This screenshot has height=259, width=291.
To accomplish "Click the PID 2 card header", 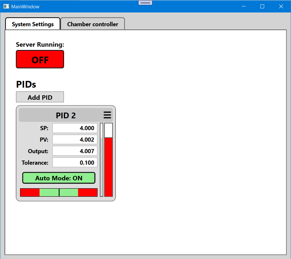I will 65,115.
